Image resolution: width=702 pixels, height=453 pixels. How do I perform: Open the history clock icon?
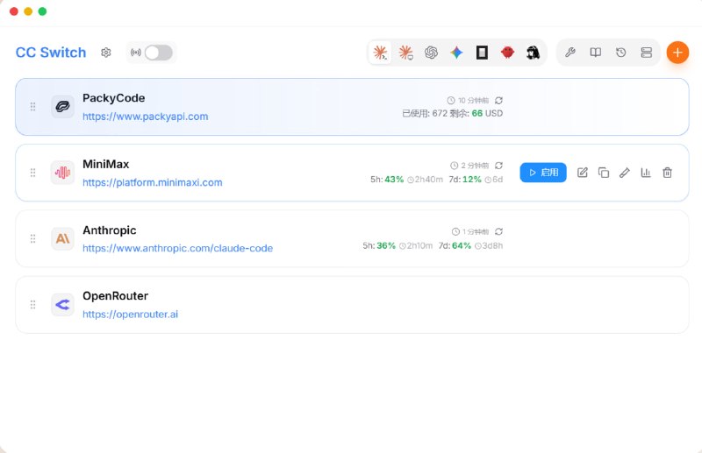click(x=620, y=53)
